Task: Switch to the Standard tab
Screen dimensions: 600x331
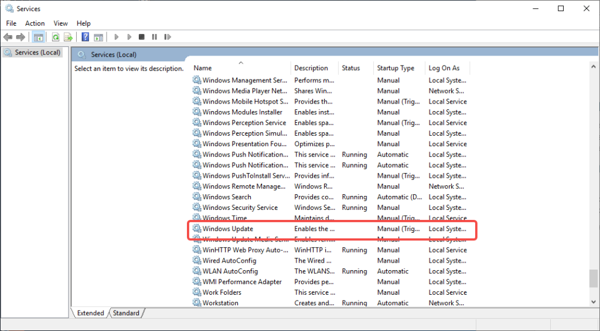Action: pyautogui.click(x=127, y=313)
